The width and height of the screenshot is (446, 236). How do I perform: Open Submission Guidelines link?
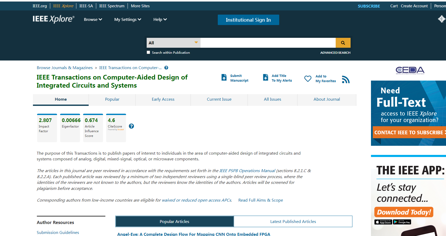[x=58, y=232]
